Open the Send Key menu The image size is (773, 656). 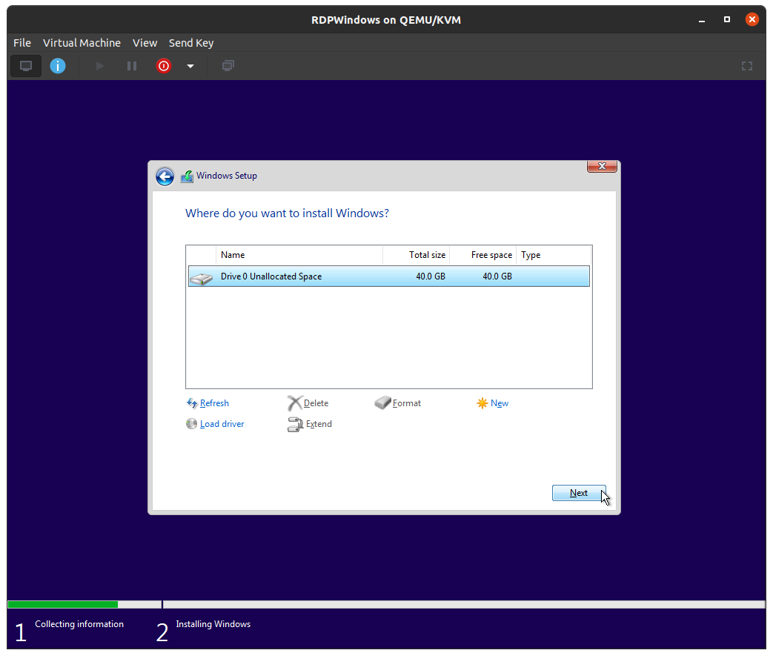click(x=191, y=43)
